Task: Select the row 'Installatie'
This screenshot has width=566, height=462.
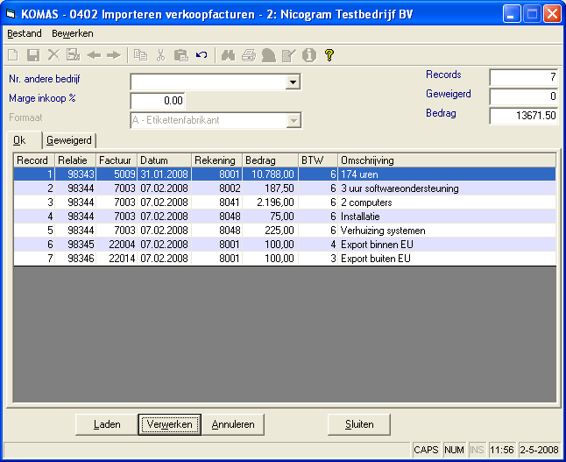Action: click(285, 217)
